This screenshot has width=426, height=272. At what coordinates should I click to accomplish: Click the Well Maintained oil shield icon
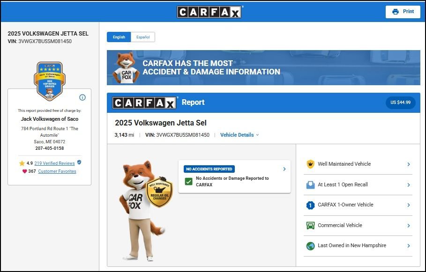pyautogui.click(x=310, y=164)
